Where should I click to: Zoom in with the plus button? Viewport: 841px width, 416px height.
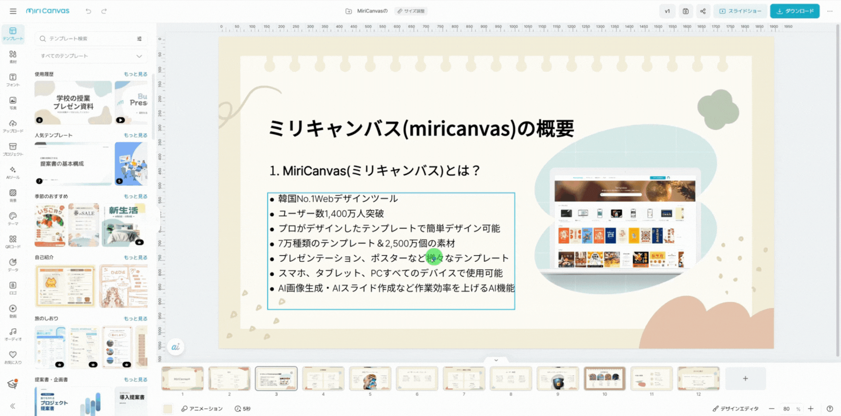tap(811, 409)
